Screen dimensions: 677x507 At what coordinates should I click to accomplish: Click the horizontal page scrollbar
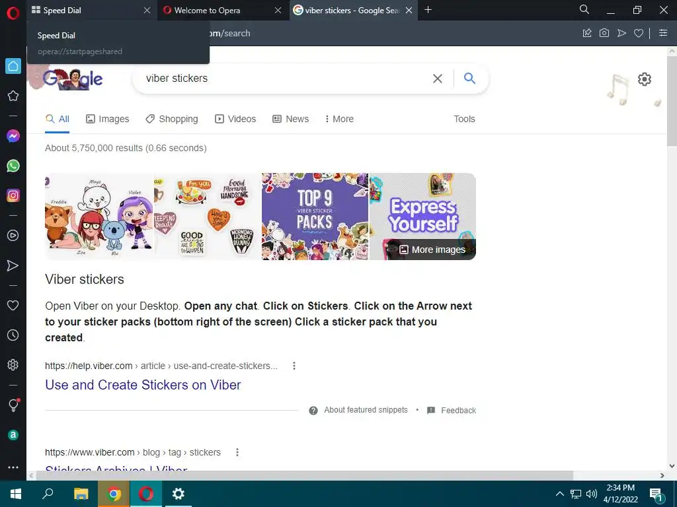click(304, 475)
